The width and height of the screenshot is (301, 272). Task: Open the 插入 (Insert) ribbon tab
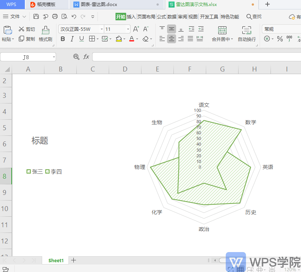pos(131,17)
